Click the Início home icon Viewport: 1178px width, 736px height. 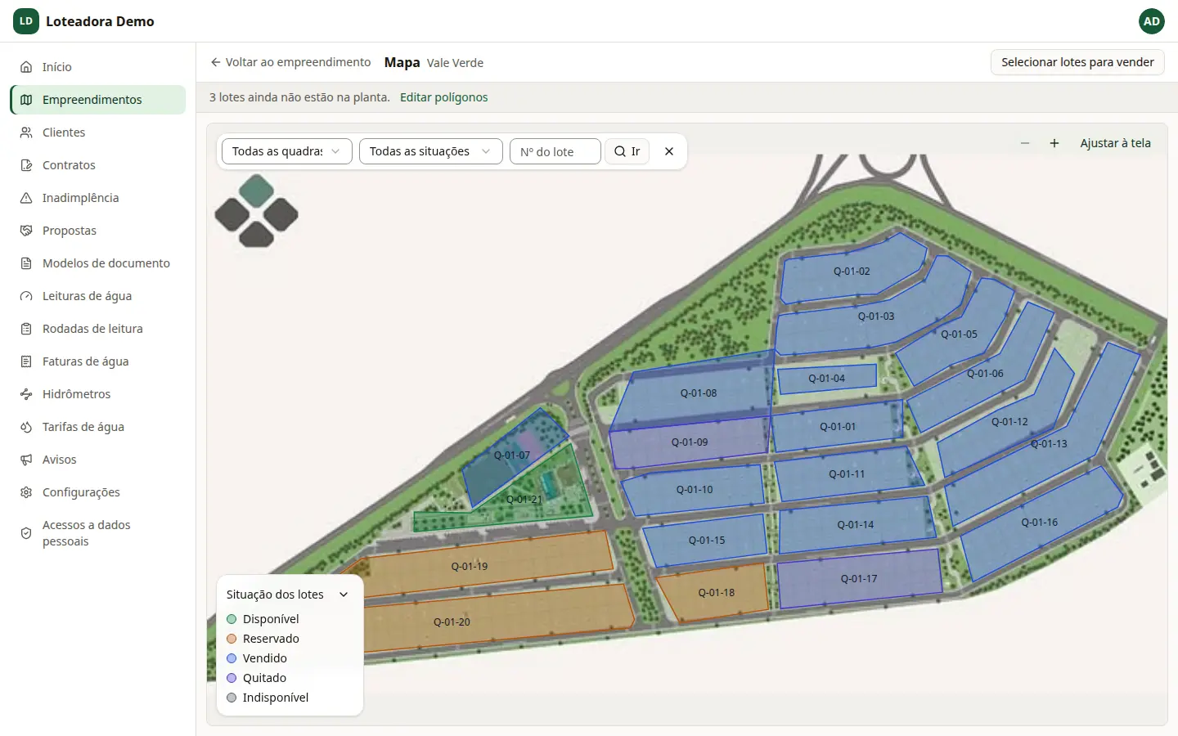(26, 67)
